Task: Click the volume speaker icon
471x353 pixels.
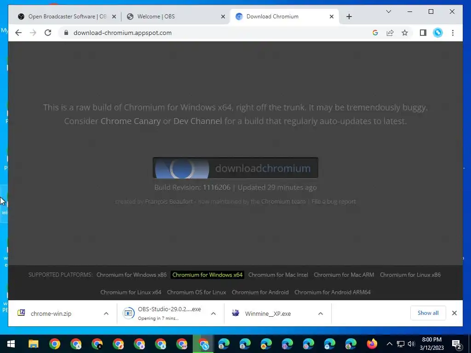Action: (411, 344)
